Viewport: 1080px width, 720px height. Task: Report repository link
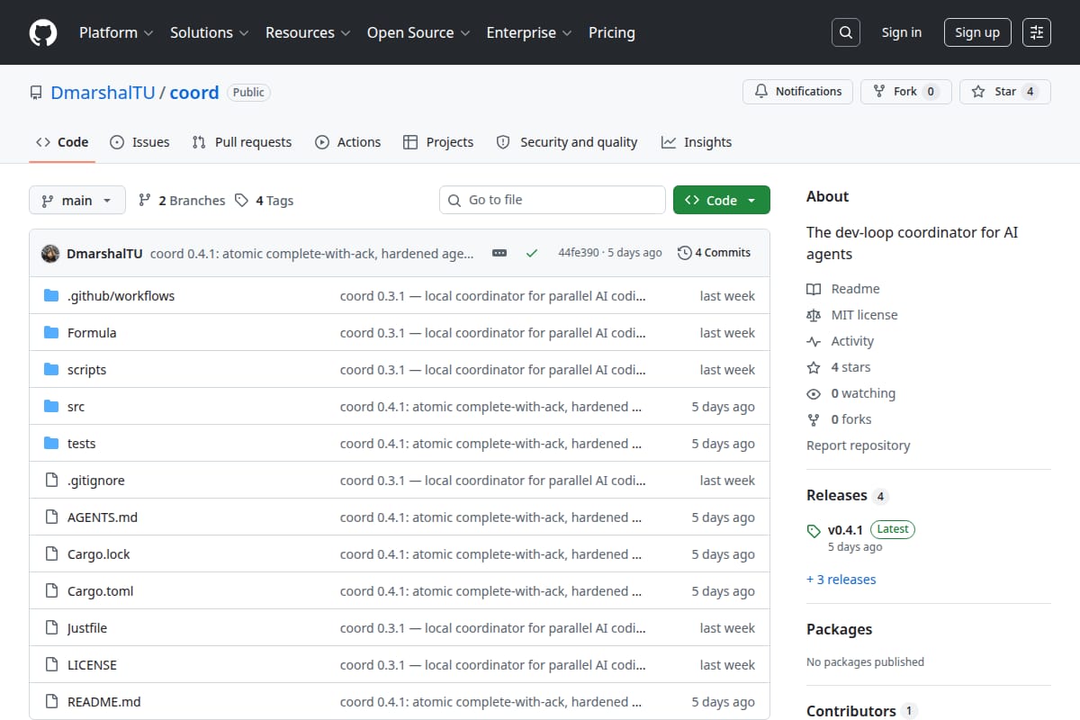(x=859, y=445)
